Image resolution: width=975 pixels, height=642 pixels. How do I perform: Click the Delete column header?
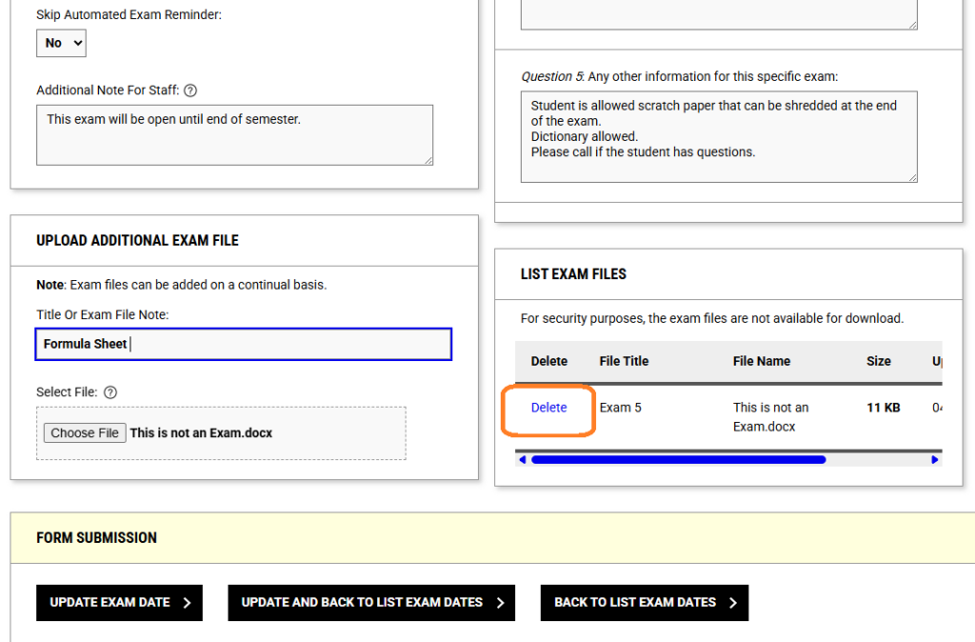pos(549,361)
